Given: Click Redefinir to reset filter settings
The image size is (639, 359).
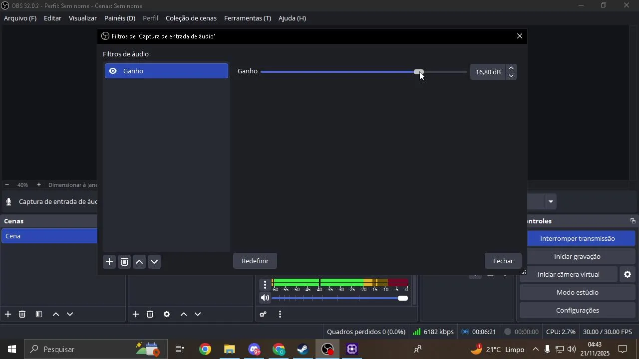Looking at the screenshot, I should pos(255,261).
